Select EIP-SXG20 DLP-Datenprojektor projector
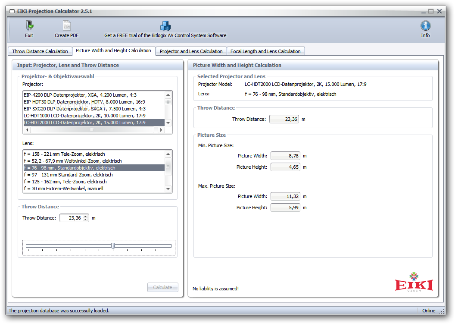The image size is (455, 324). pos(94,109)
